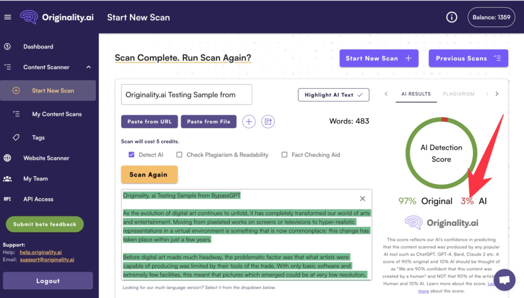Open the hamburger menu icon
Screen dimensions: 524x298
[x=8, y=17]
